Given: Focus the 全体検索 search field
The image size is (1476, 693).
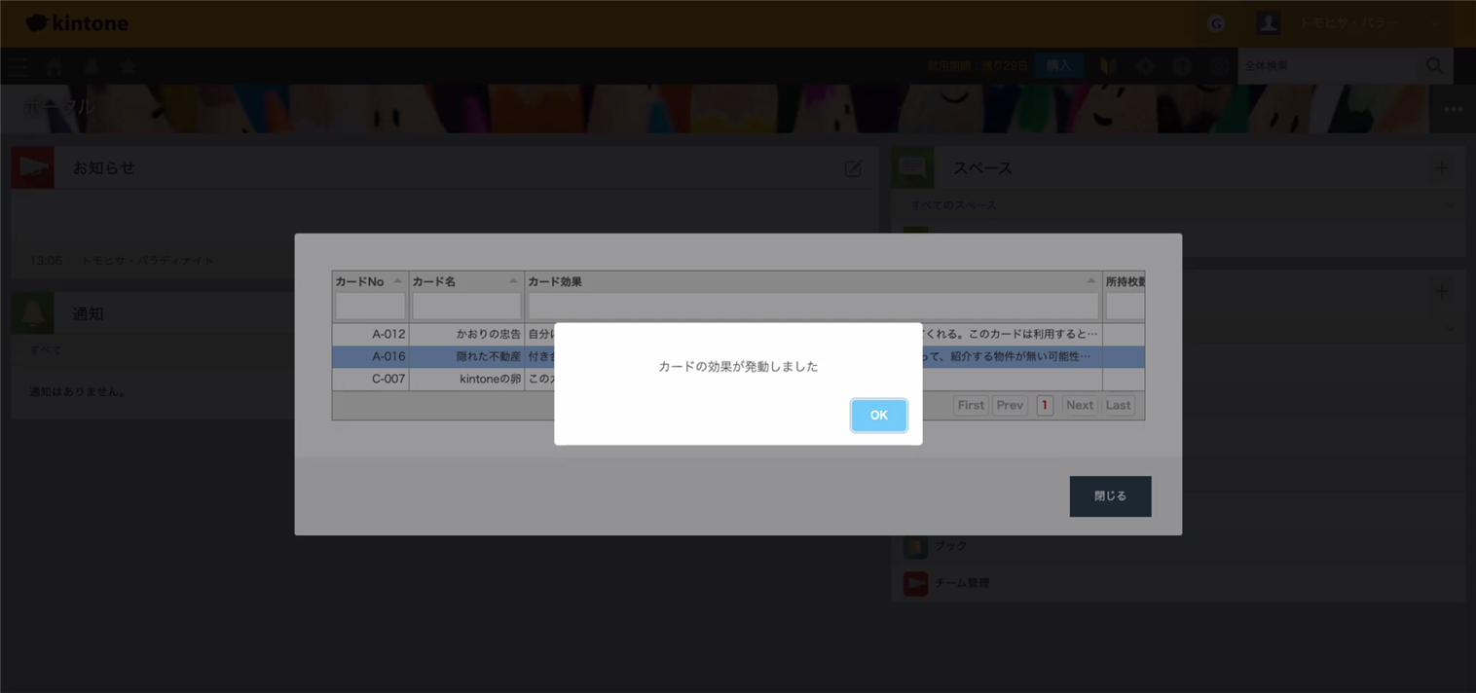Looking at the screenshot, I should [x=1327, y=66].
